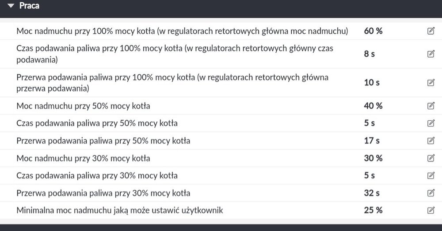442x231 pixels.
Task: Click 'Czas podawania paliwa przy 30%' label
Action: (x=97, y=175)
